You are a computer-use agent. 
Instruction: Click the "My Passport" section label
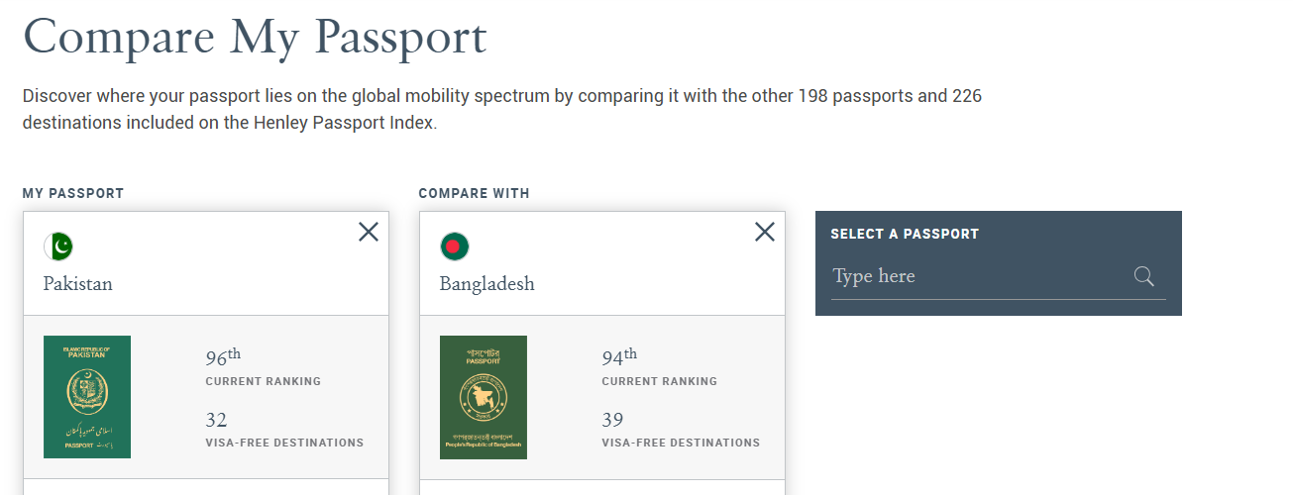click(73, 193)
